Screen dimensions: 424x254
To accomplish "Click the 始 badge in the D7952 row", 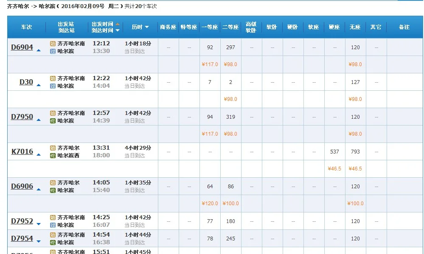I will click(53, 218).
